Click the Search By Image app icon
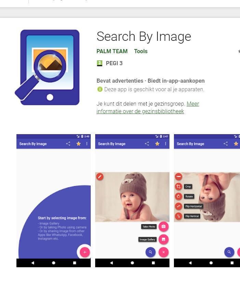Screen dimensions: 240x282 (x=47, y=67)
